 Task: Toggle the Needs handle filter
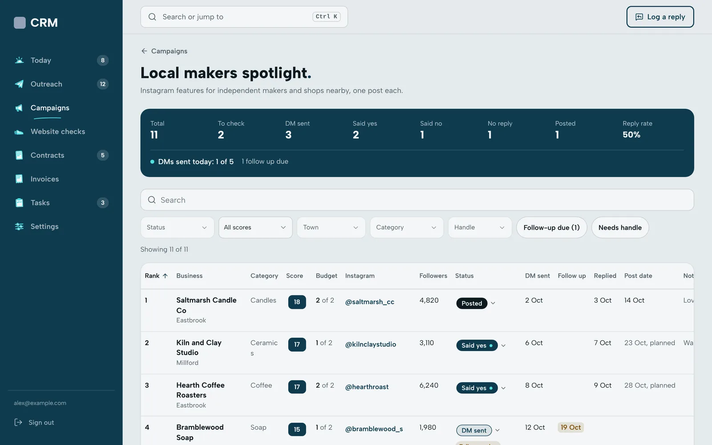pos(620,227)
